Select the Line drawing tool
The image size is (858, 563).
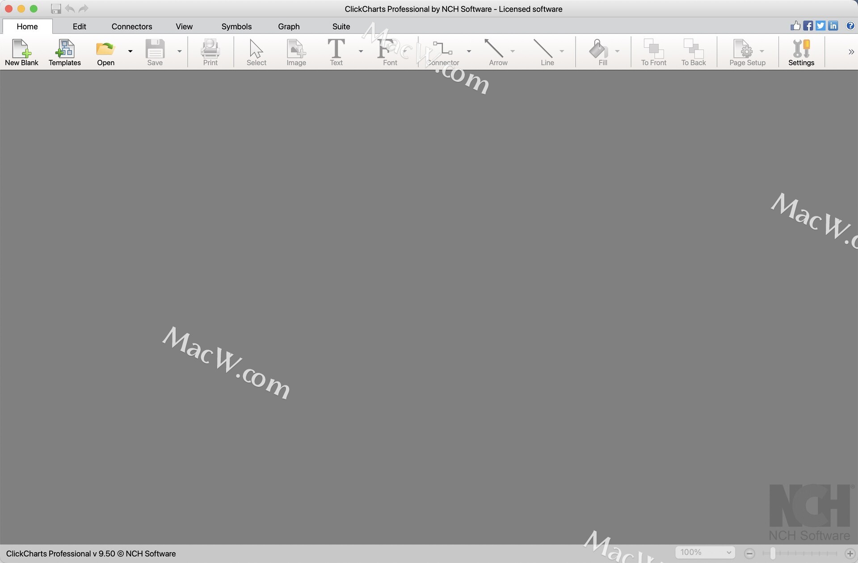(x=547, y=52)
